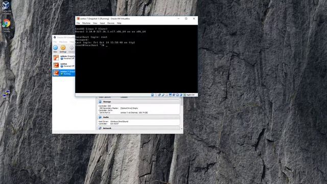
Task: Open the network computers desktop icon
Action: pyautogui.click(x=6, y=94)
